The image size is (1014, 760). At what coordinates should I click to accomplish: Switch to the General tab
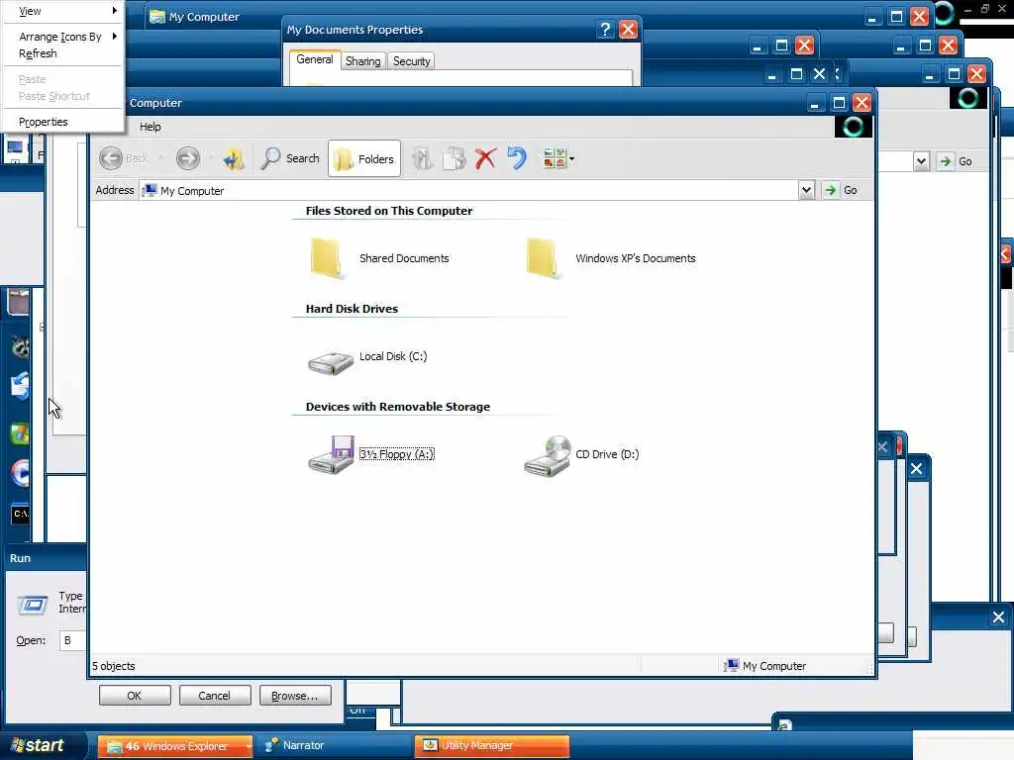[x=314, y=59]
